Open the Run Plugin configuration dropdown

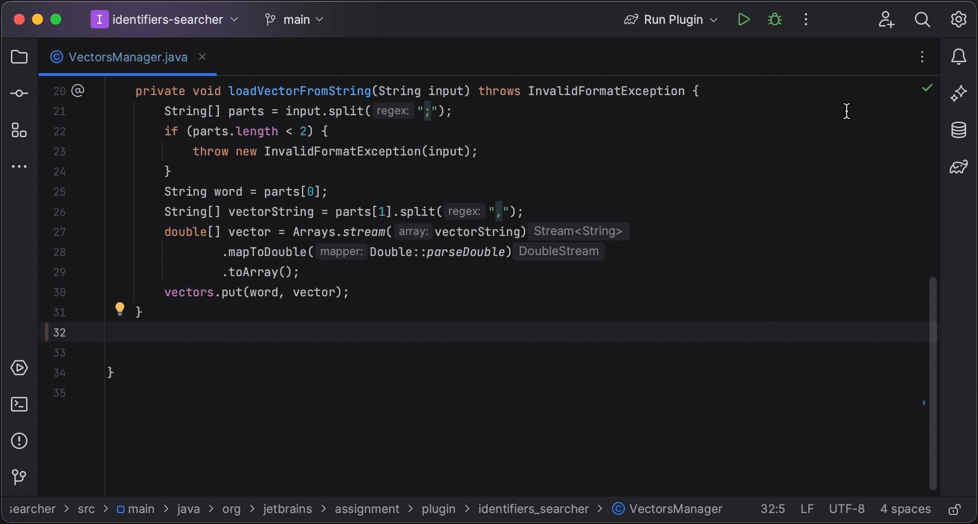(669, 19)
